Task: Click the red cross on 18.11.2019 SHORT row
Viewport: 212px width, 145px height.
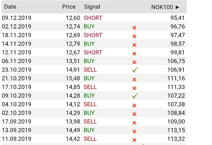Action: [x=134, y=36]
